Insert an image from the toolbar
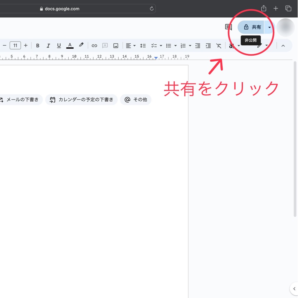 [x=116, y=46]
